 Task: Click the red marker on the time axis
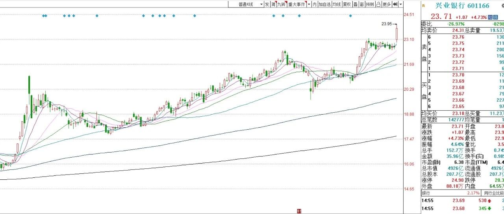pyautogui.click(x=299, y=211)
